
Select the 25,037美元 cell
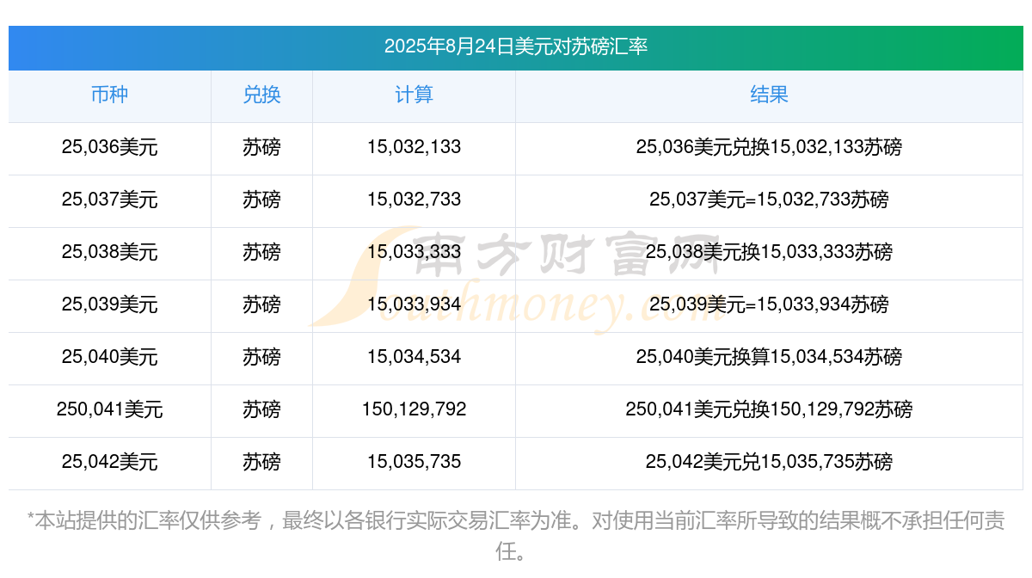[x=109, y=200]
